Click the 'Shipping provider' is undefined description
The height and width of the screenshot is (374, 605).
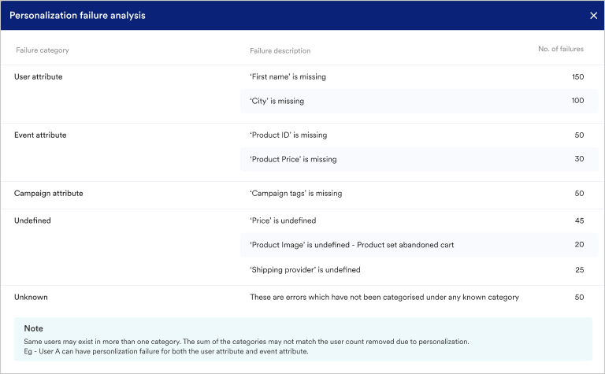point(305,270)
